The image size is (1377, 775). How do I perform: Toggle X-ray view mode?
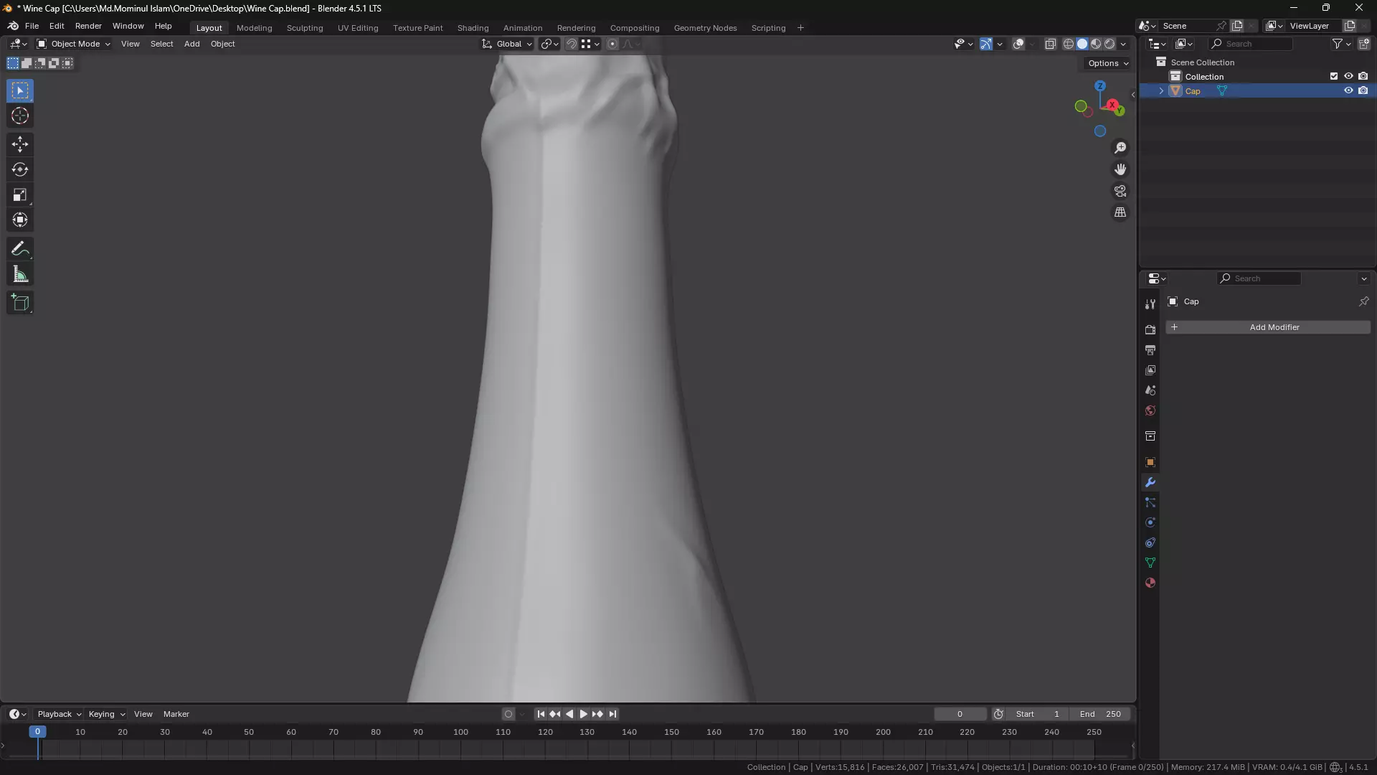tap(1050, 44)
